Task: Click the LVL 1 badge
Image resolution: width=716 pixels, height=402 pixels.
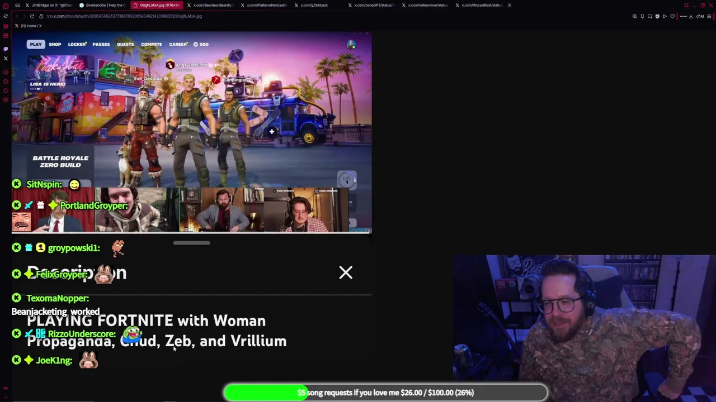Action: coord(347,179)
